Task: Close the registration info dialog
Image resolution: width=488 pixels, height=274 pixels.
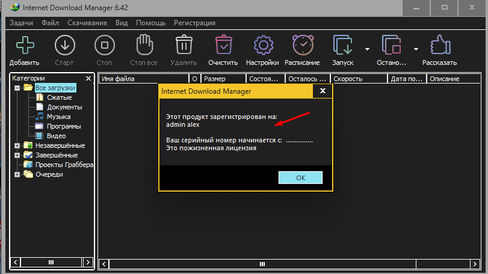Action: click(x=323, y=91)
